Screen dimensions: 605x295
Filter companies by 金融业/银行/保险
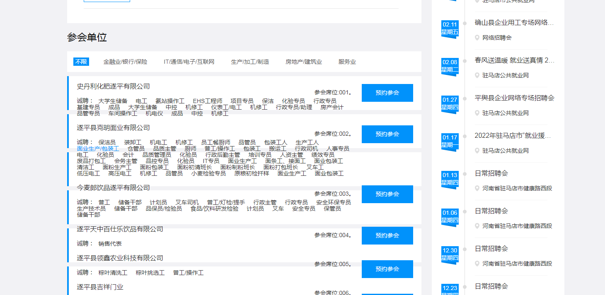pyautogui.click(x=125, y=62)
